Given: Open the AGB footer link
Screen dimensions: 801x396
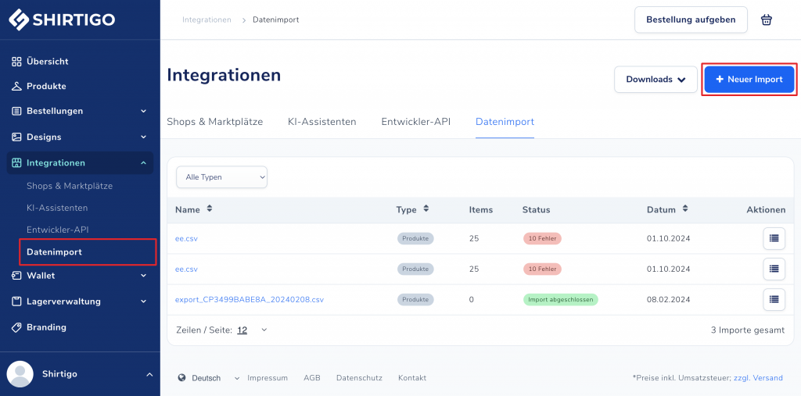Looking at the screenshot, I should click(x=312, y=378).
